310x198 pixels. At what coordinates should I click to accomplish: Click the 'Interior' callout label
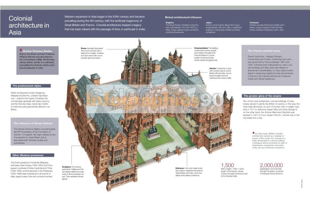tap(213, 69)
